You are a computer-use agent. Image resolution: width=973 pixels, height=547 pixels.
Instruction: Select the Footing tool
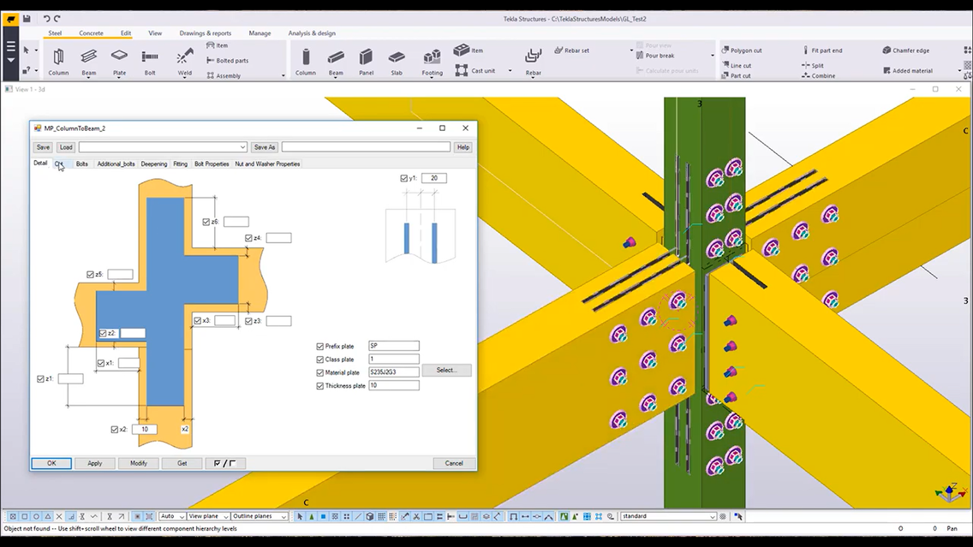tap(432, 62)
